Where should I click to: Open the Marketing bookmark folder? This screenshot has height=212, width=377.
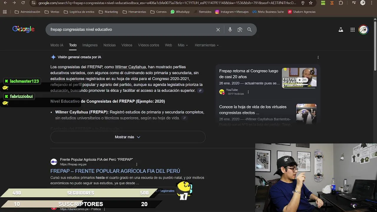[108, 12]
